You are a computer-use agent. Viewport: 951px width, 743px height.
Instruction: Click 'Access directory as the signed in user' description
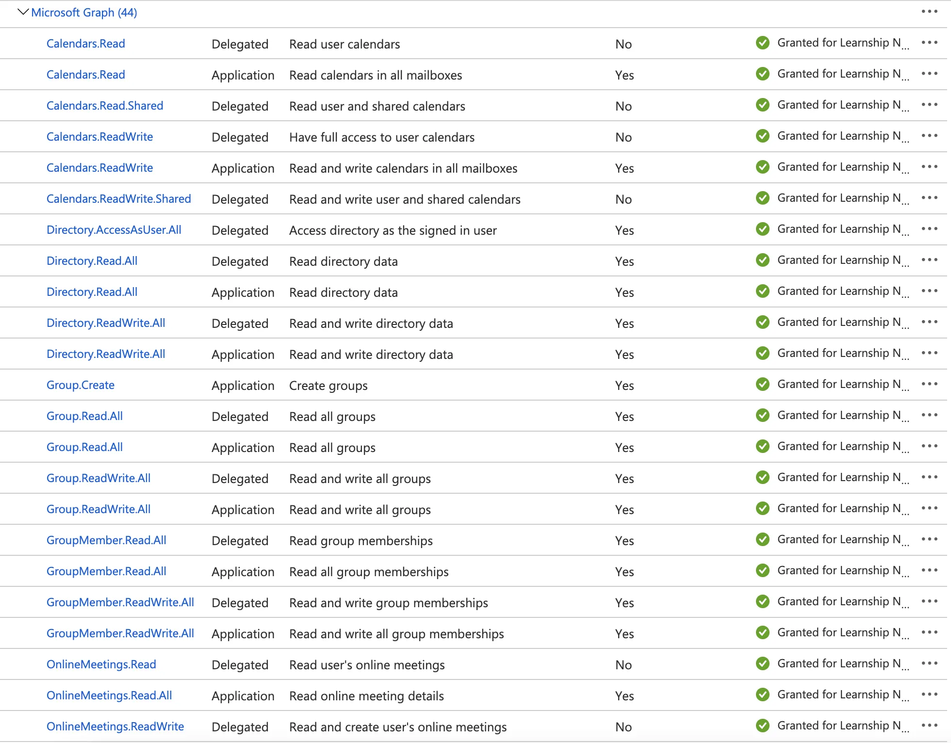tap(393, 230)
